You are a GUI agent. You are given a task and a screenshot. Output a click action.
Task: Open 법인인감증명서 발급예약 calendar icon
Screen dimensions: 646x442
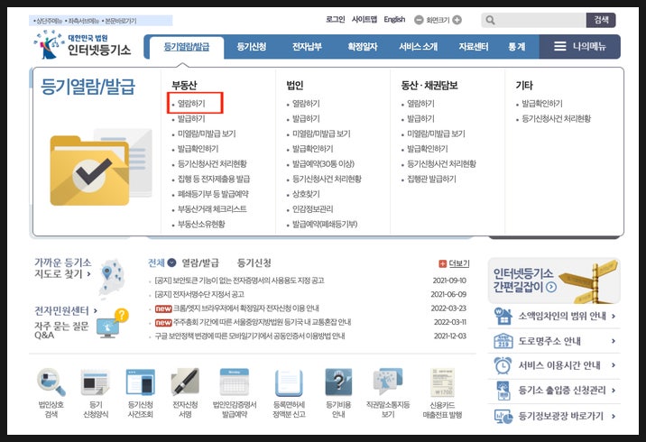point(234,382)
